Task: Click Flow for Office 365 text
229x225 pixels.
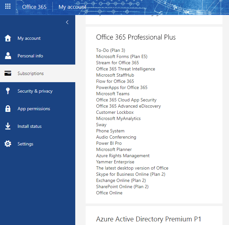Action: tap(115, 81)
